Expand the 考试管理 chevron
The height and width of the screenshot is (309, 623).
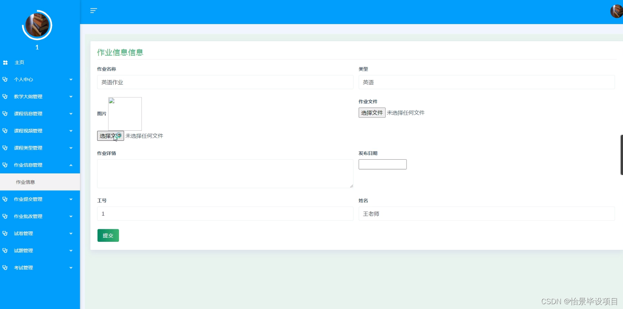click(x=71, y=268)
